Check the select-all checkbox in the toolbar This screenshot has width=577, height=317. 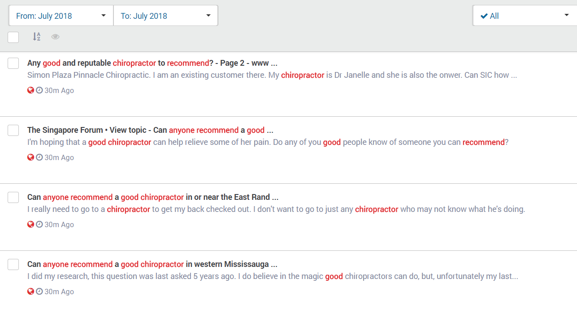click(13, 37)
